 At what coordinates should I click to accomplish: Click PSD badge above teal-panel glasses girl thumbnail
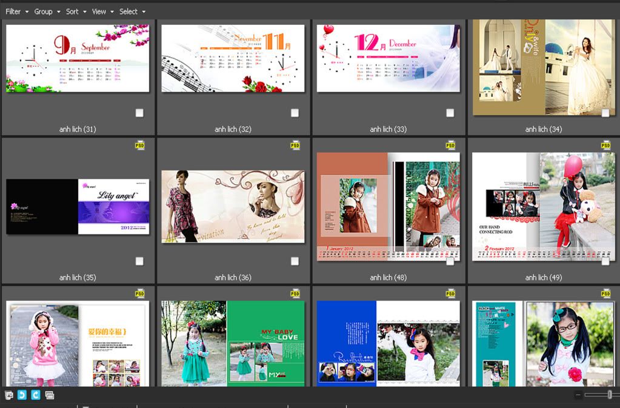coord(606,293)
